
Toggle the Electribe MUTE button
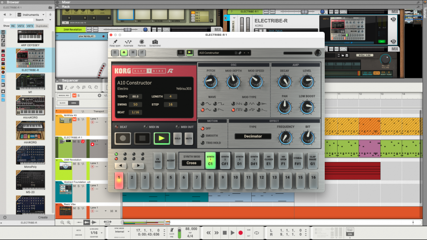tap(189, 139)
